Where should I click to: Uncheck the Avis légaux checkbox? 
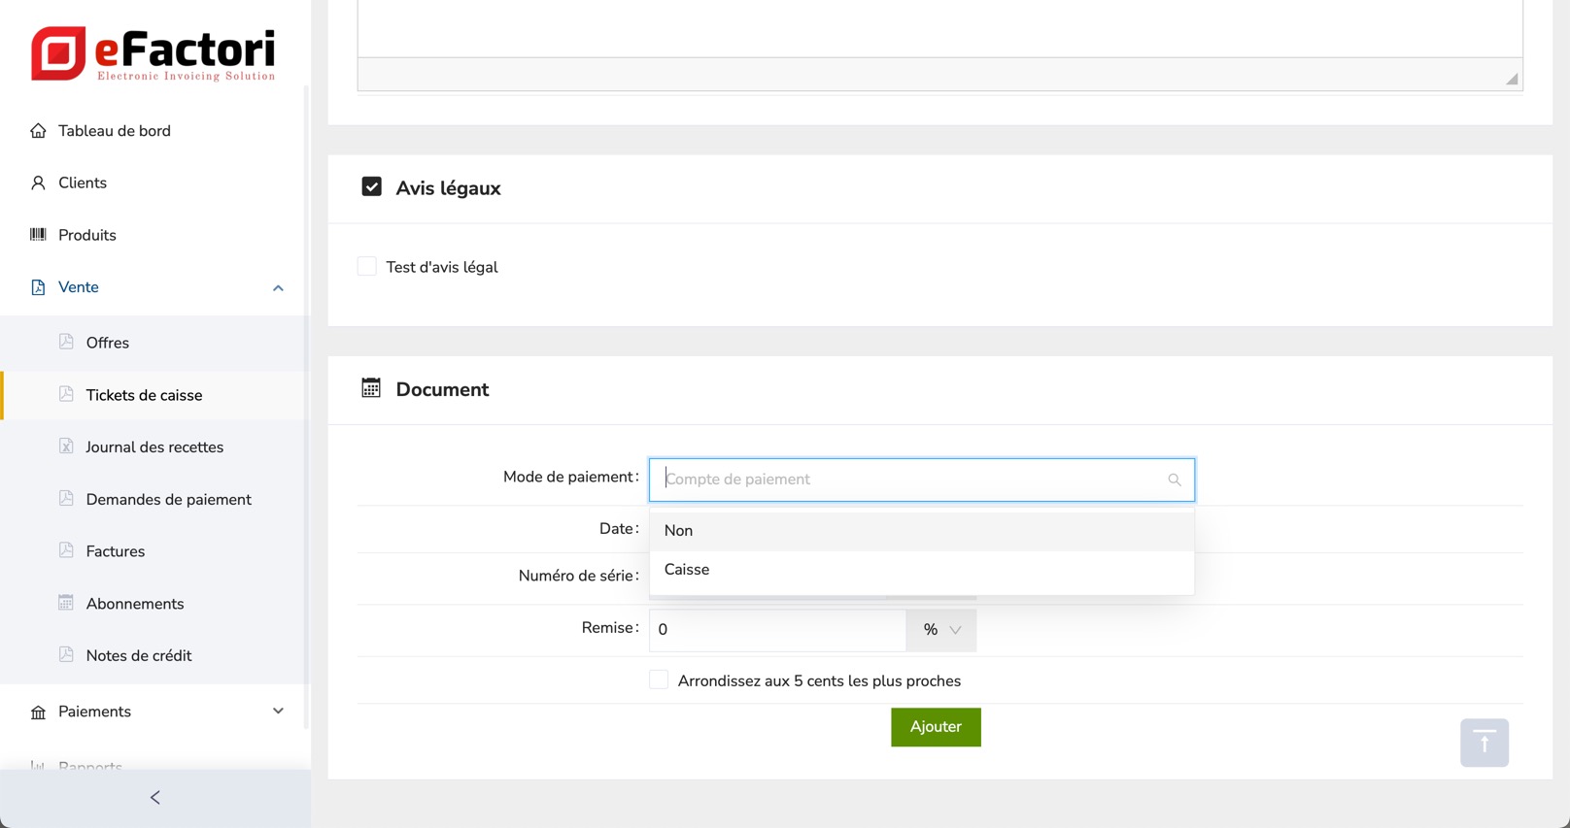pos(371,186)
